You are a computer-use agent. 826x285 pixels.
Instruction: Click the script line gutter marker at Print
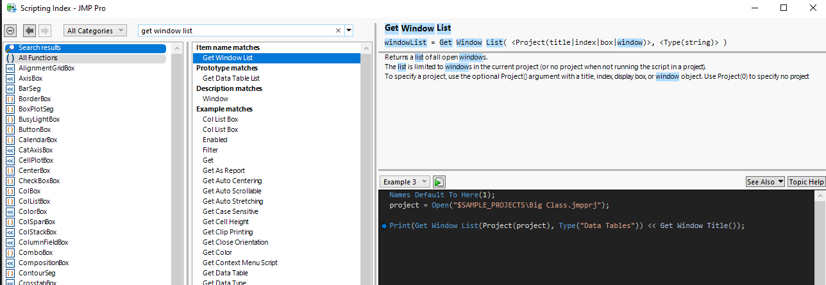click(x=383, y=226)
